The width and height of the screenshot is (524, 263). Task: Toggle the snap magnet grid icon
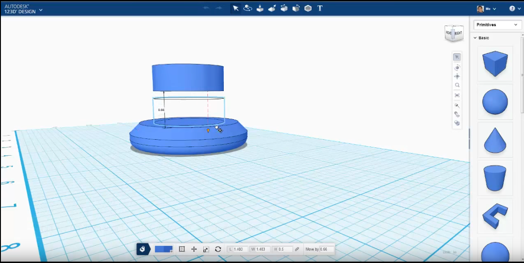tap(457, 114)
